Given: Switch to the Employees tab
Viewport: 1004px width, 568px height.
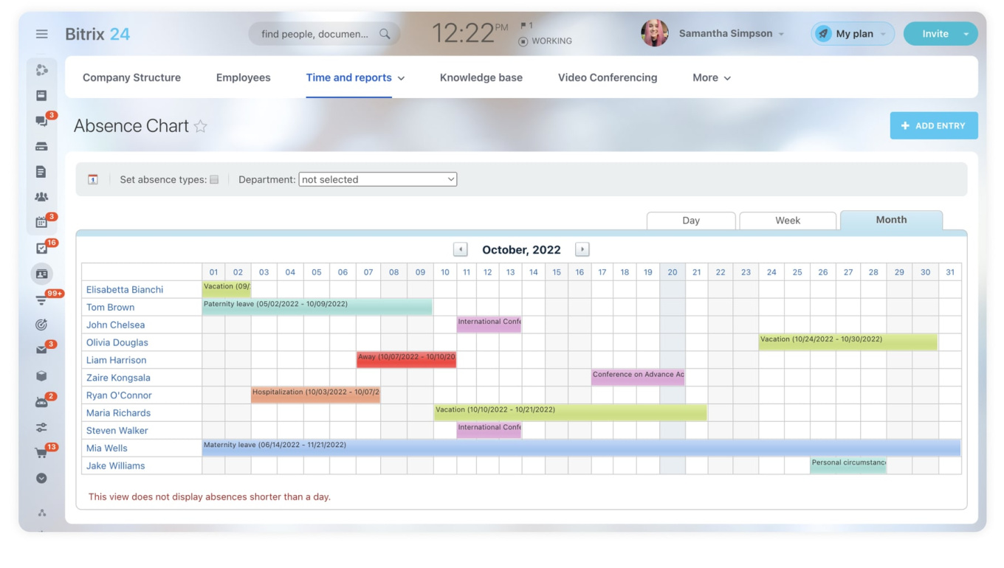Looking at the screenshot, I should (243, 77).
